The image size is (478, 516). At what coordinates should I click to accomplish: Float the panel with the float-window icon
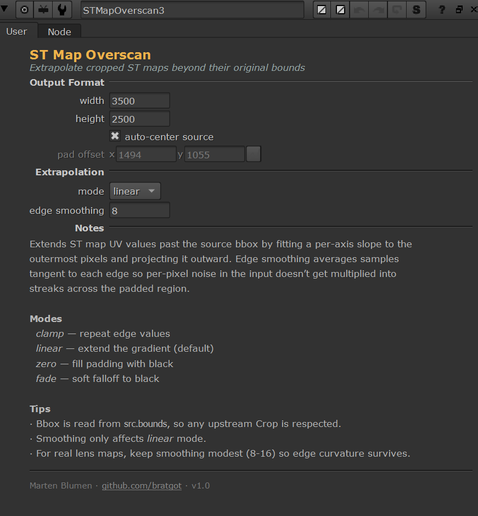point(459,10)
